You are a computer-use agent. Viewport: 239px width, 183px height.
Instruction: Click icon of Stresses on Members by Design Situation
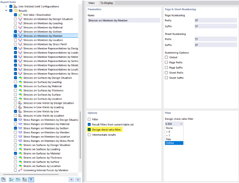click(20, 19)
